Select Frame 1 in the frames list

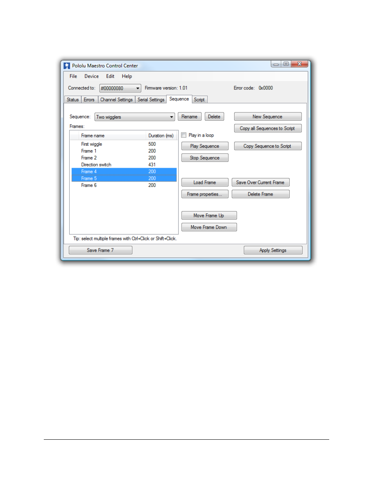tap(124, 151)
